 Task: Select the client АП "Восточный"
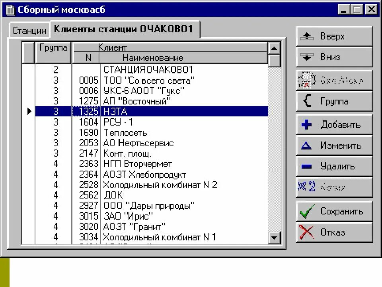(x=137, y=101)
